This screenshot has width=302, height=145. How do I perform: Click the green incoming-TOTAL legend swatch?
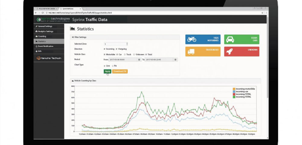pyautogui.click(x=234, y=97)
